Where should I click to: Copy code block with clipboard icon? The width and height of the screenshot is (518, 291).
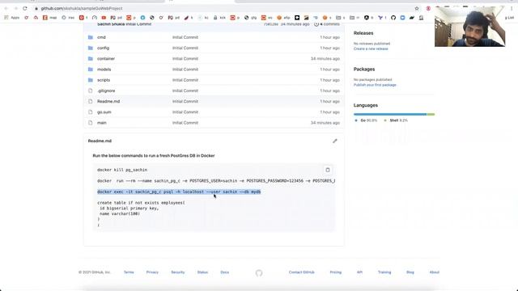(327, 170)
